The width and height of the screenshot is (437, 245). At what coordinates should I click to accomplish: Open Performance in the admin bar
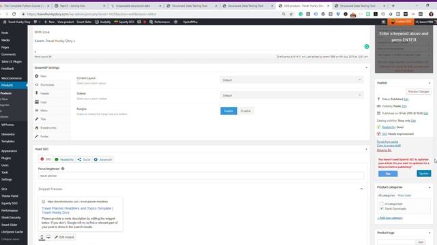point(159,22)
